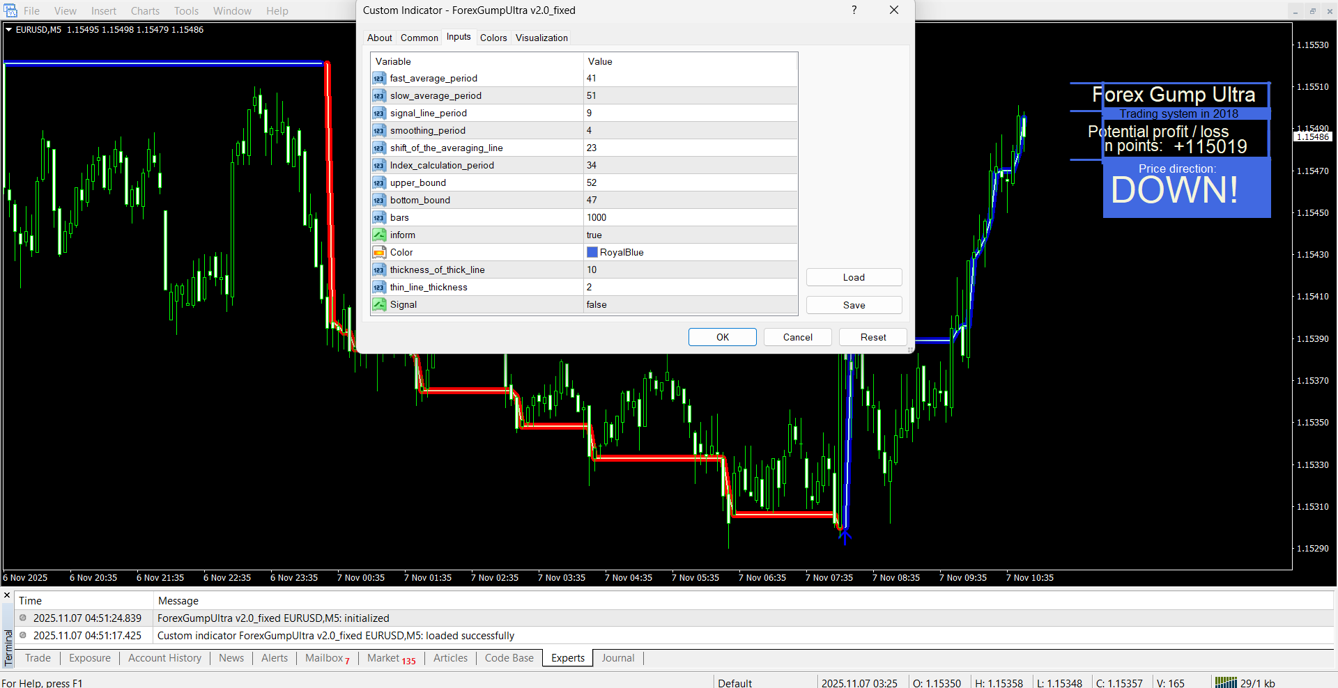Click the integer icon beside fast_average_period
1338x688 pixels.
378,79
